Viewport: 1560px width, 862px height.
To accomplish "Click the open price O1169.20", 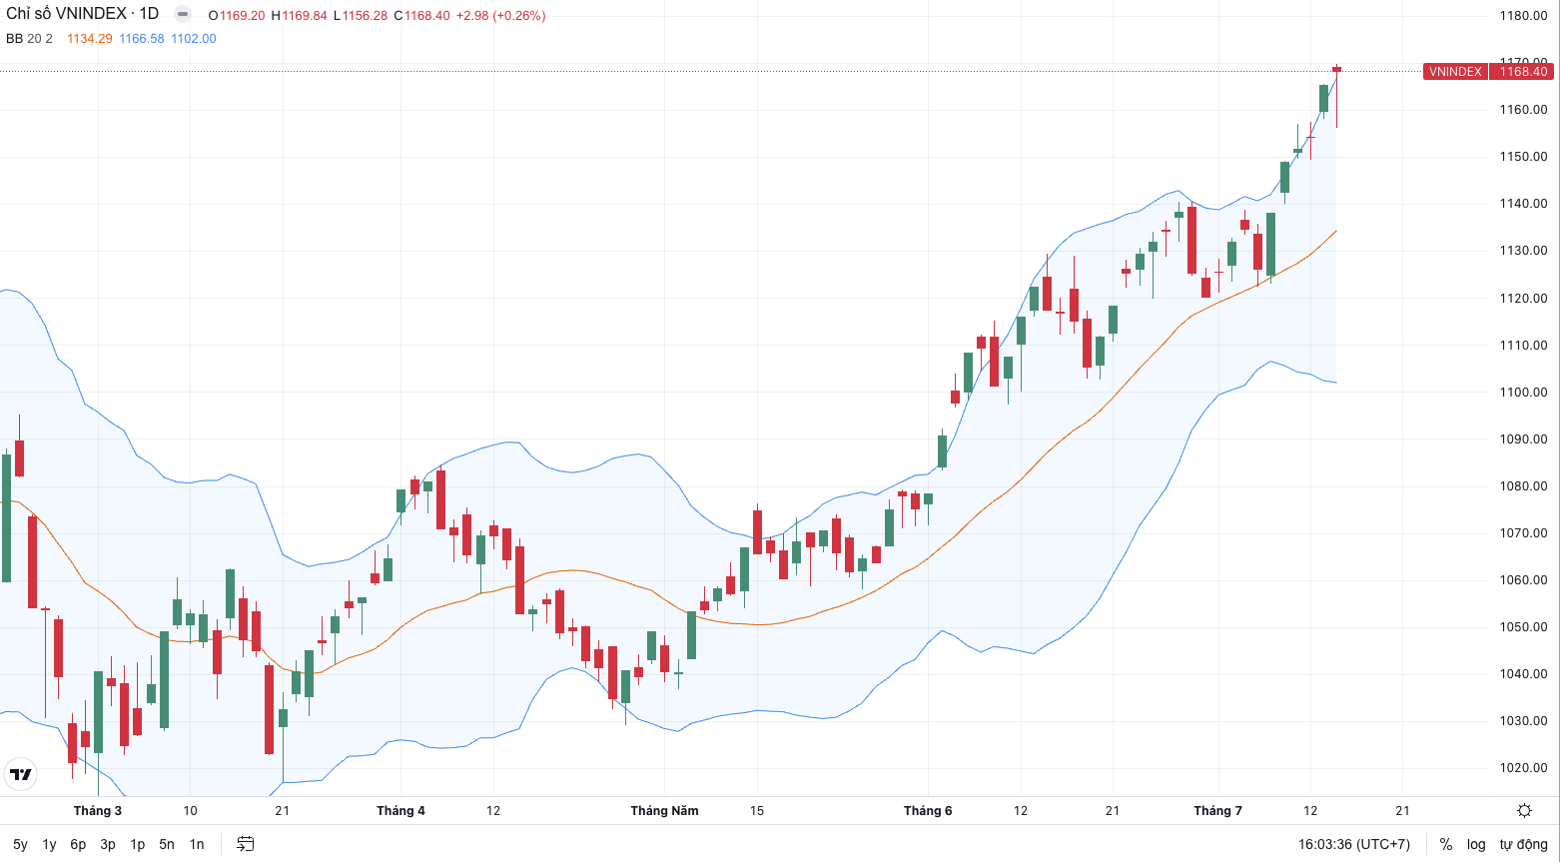I will (237, 16).
